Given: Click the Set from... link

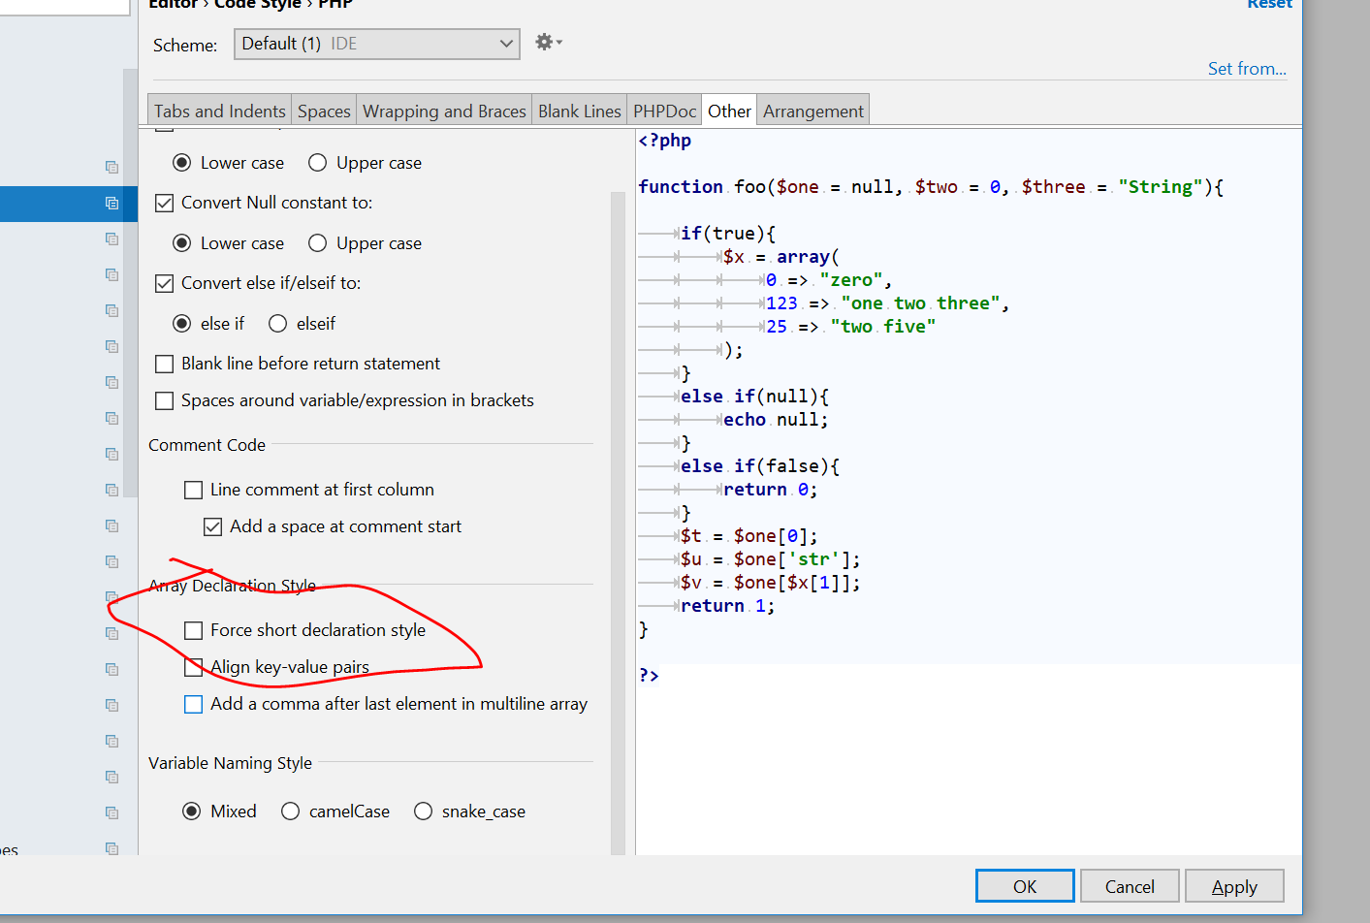Looking at the screenshot, I should coord(1246,69).
